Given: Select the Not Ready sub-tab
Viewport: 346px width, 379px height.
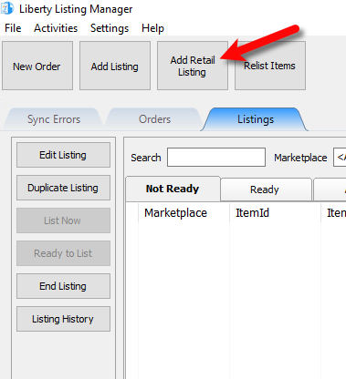Looking at the screenshot, I should tap(173, 189).
